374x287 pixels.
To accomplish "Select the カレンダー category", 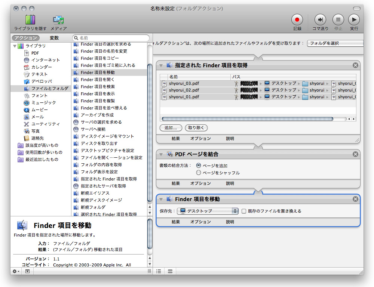I will [38, 67].
